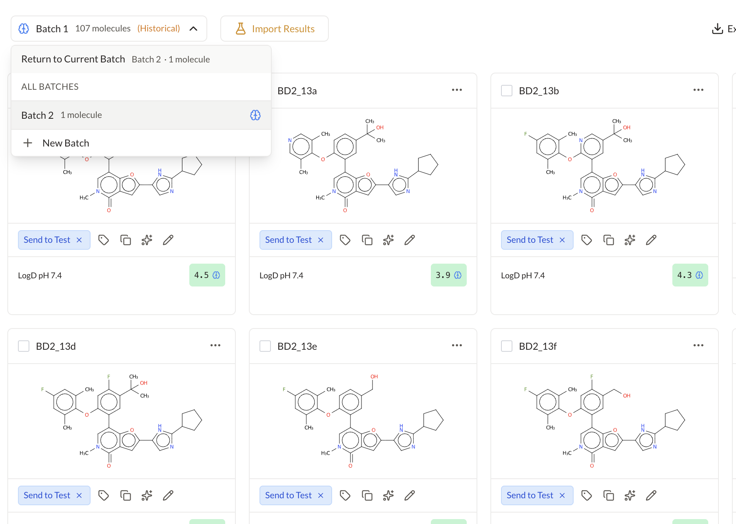Click the ALL BATCHES section header
The height and width of the screenshot is (524, 736).
[x=50, y=87]
